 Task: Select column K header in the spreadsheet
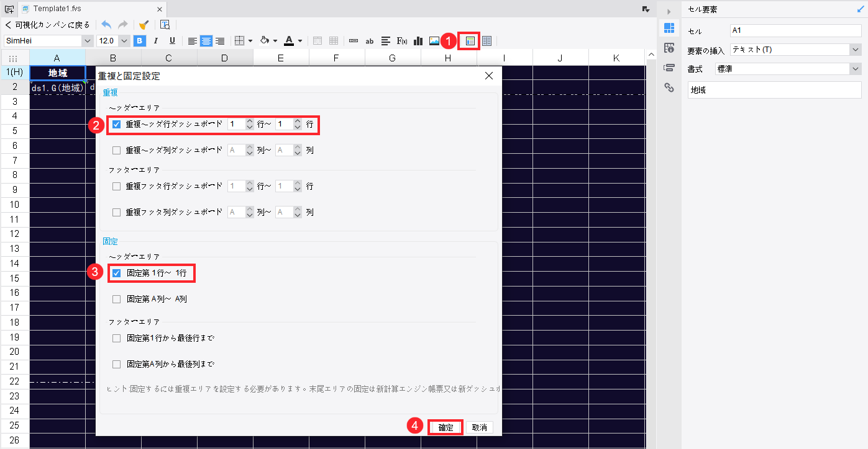(x=616, y=58)
